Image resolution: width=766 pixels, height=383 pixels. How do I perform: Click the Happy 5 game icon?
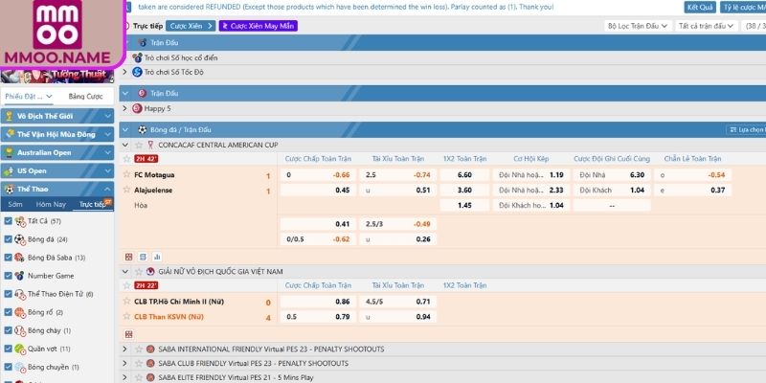point(136,108)
